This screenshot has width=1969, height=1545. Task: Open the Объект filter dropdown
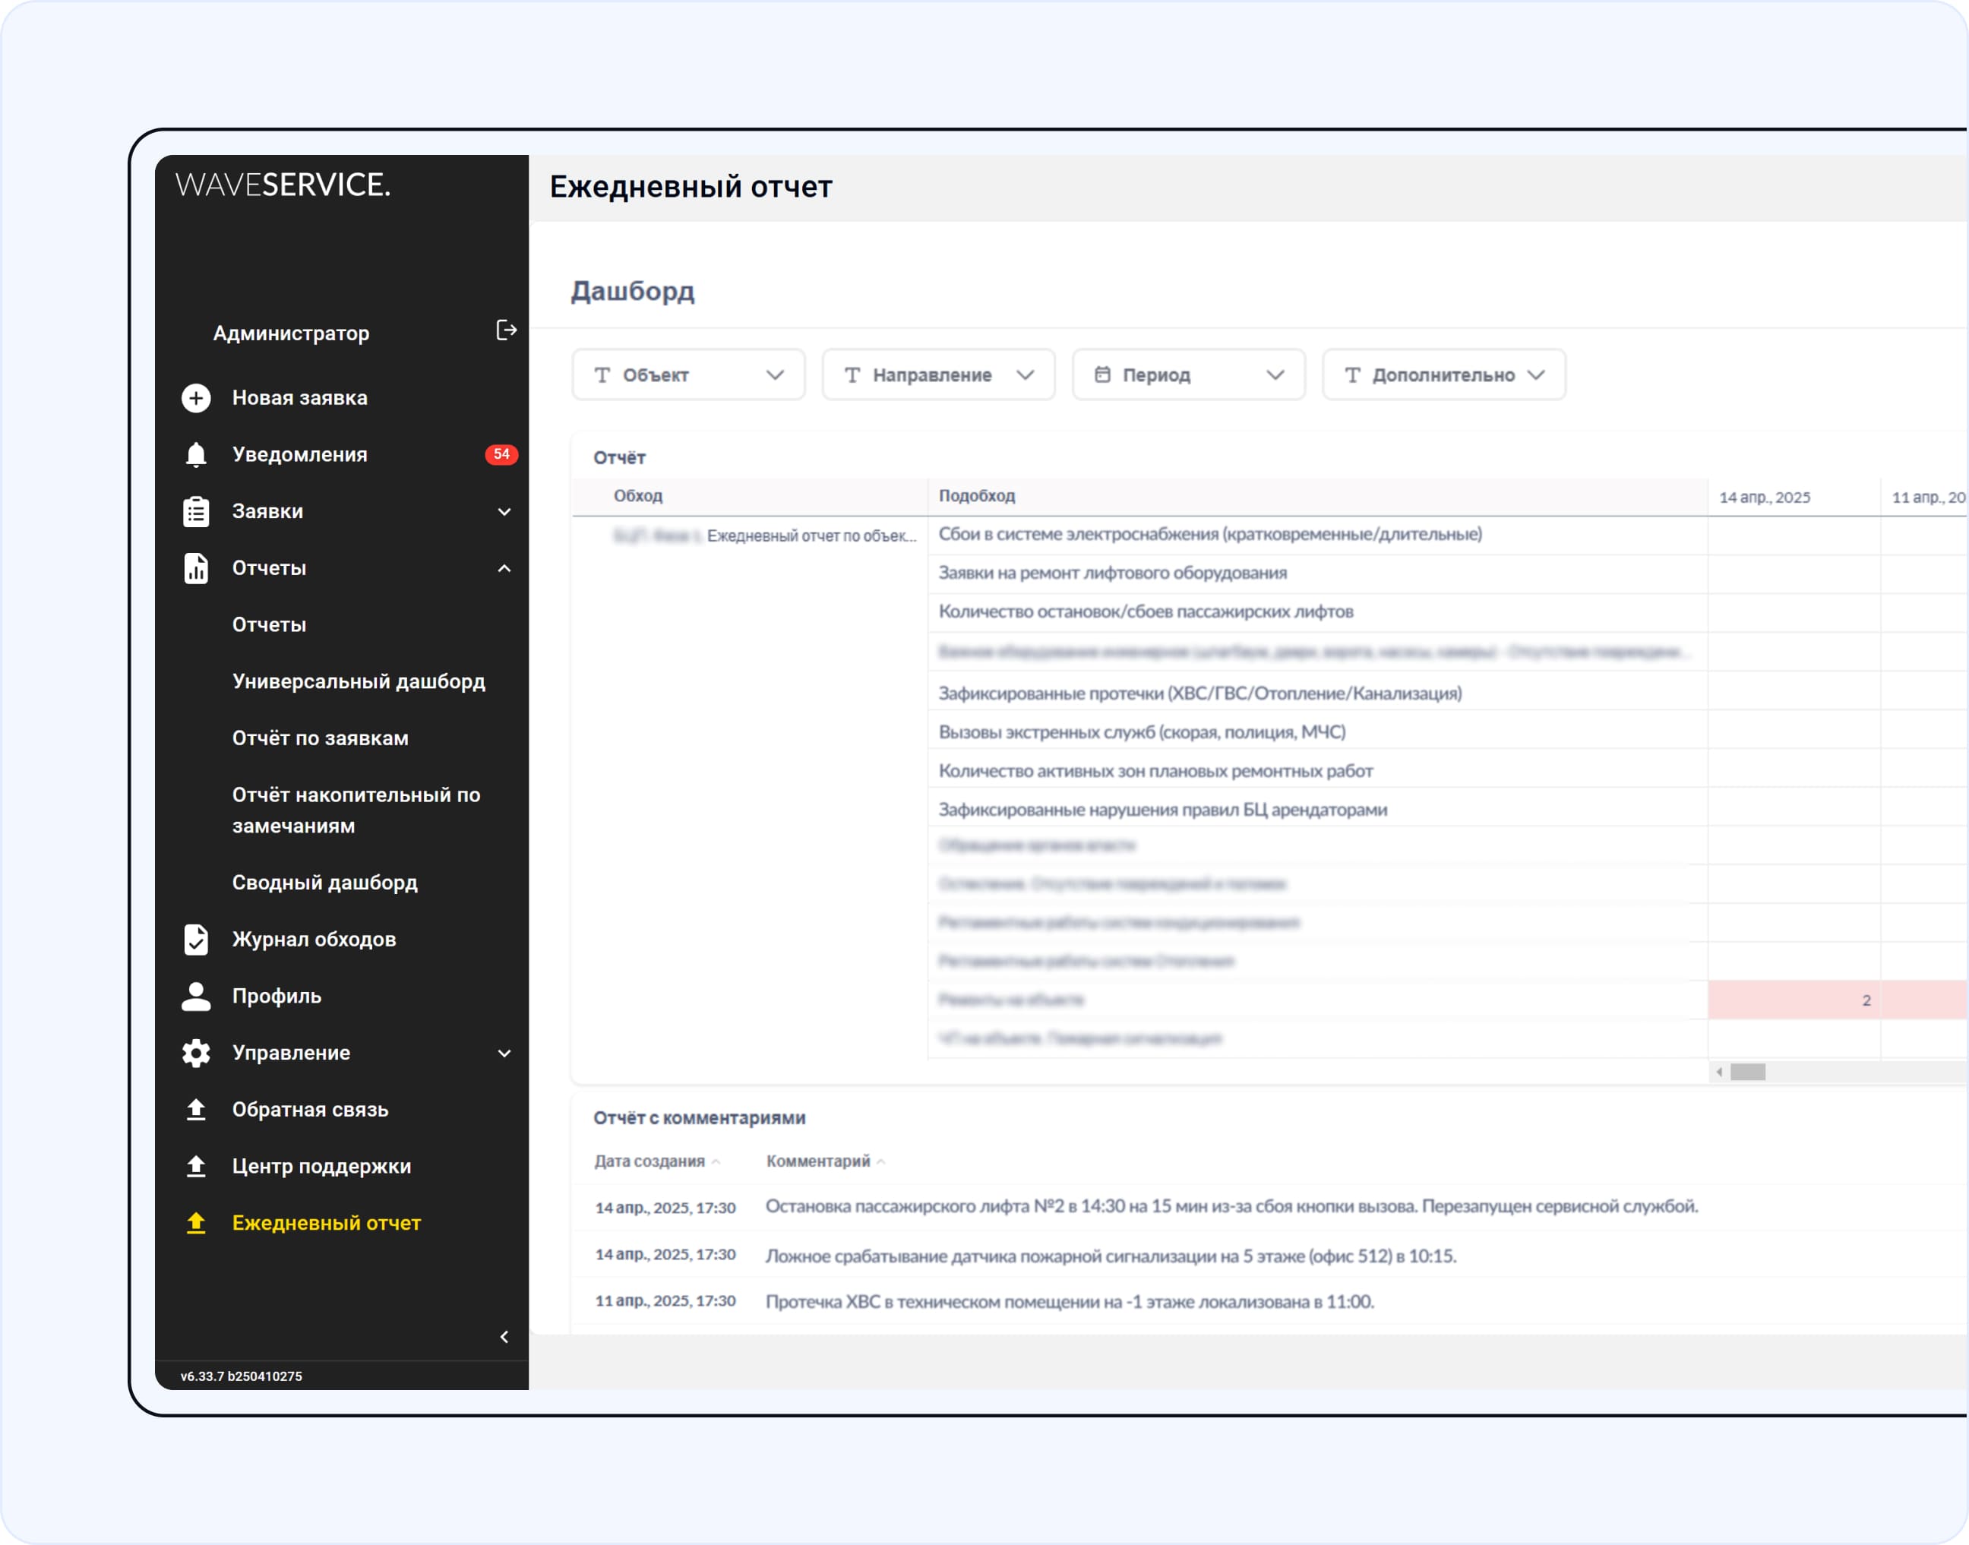point(687,374)
